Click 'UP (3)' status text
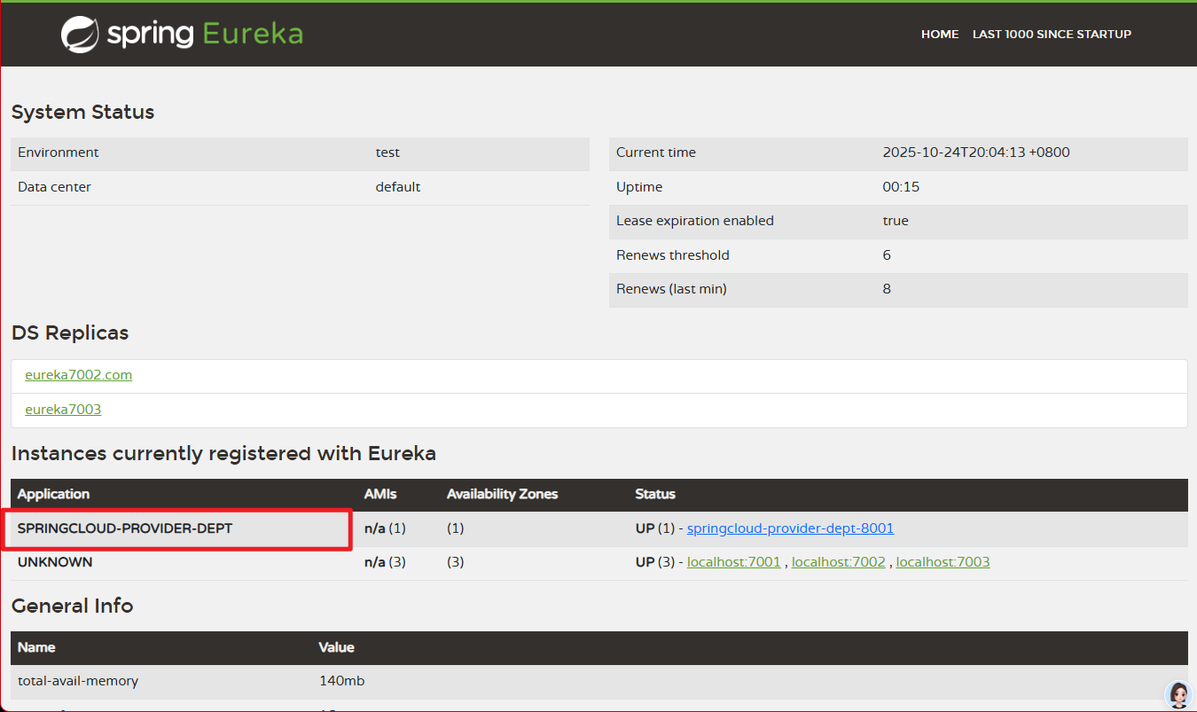Screen dimensions: 1197x712 [x=656, y=562]
